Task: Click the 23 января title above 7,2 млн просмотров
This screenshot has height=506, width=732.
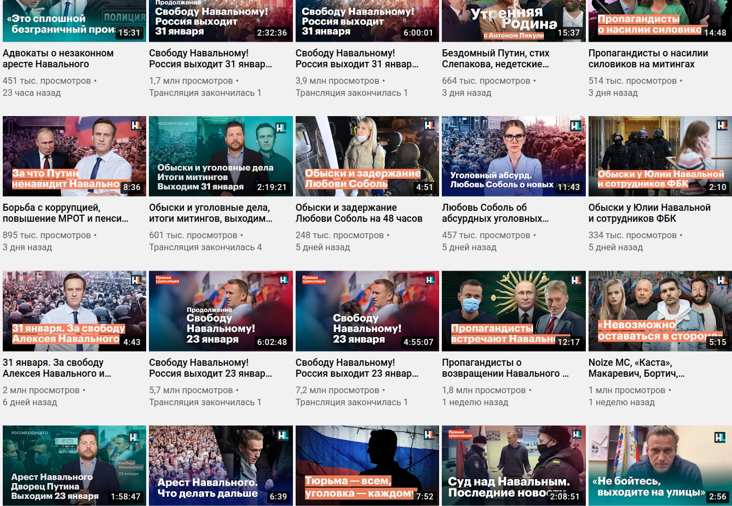Action: 357,368
